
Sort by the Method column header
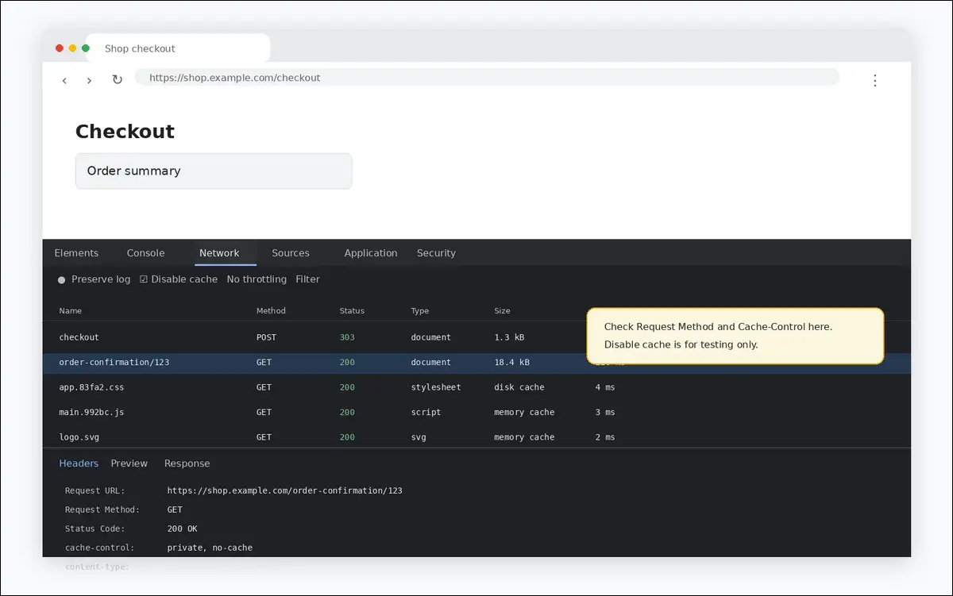271,311
